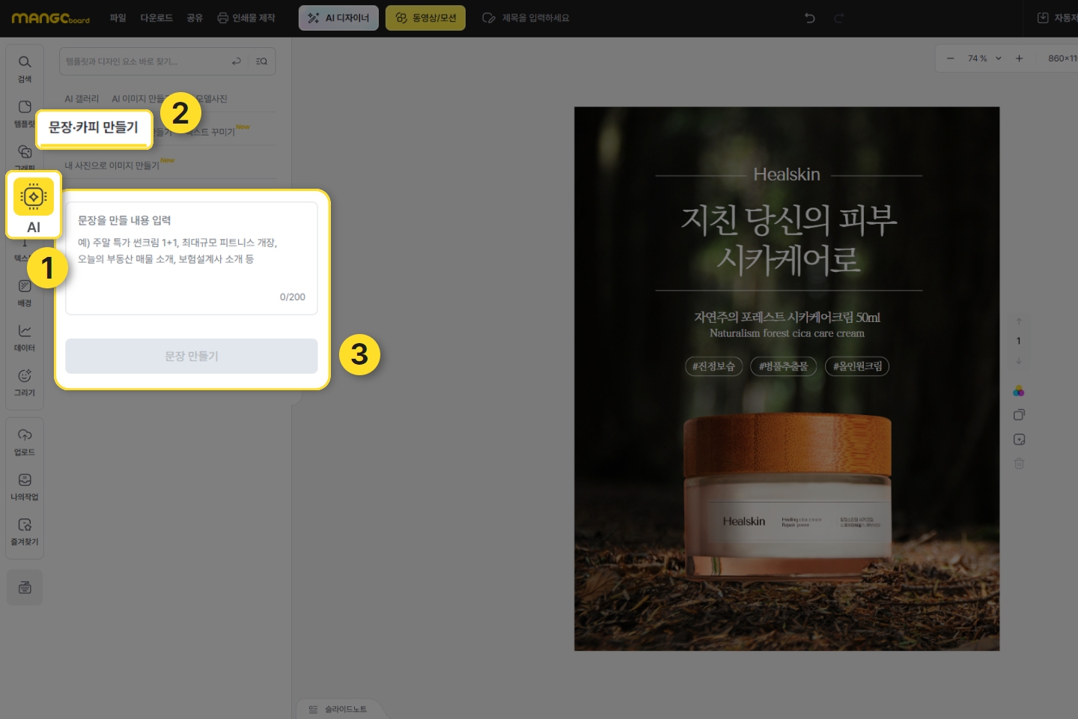Switch to the 모델사진 tab
1078x719 pixels.
point(213,99)
